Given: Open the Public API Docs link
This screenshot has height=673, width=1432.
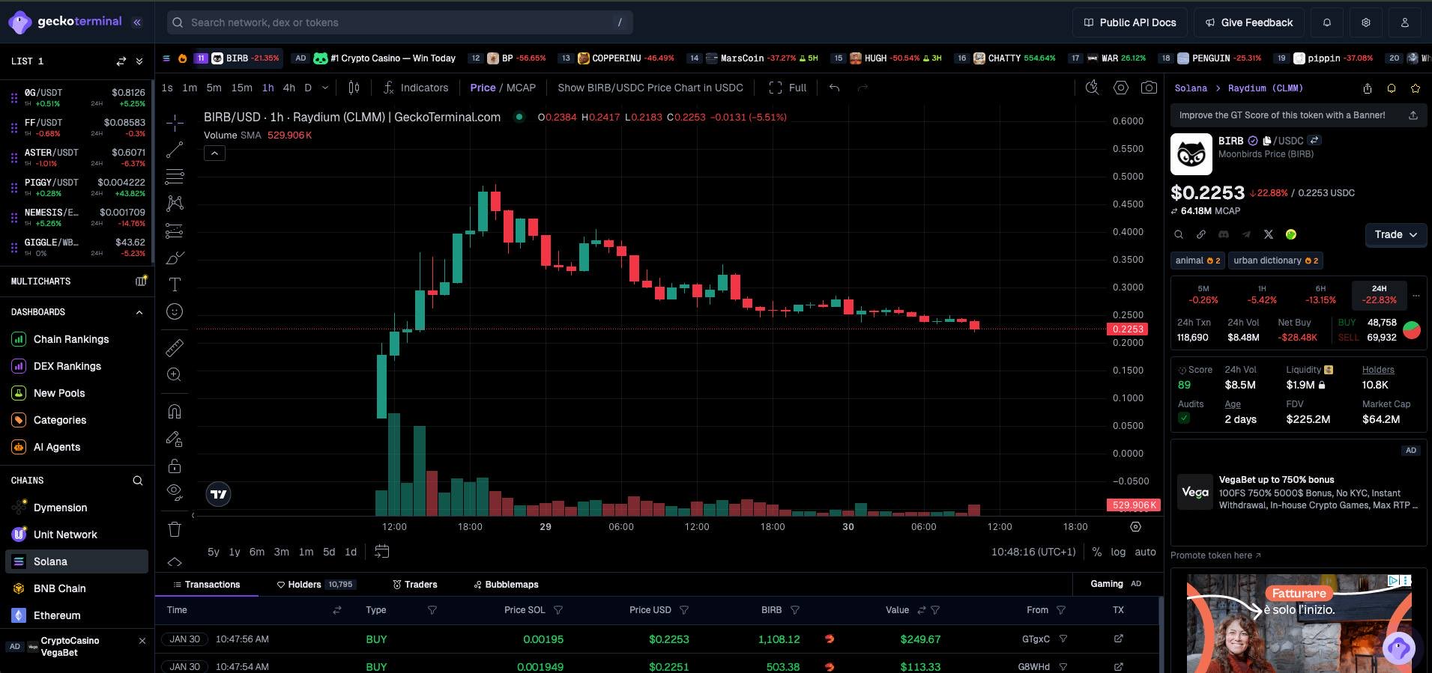Looking at the screenshot, I should pyautogui.click(x=1130, y=22).
